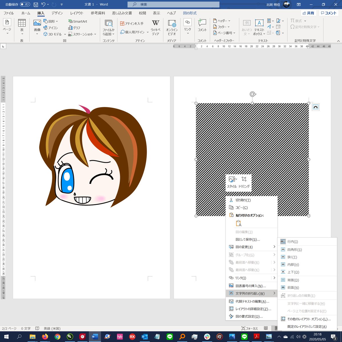
Task: Select the 内部(H) wrap option
Action: [x=307, y=264]
